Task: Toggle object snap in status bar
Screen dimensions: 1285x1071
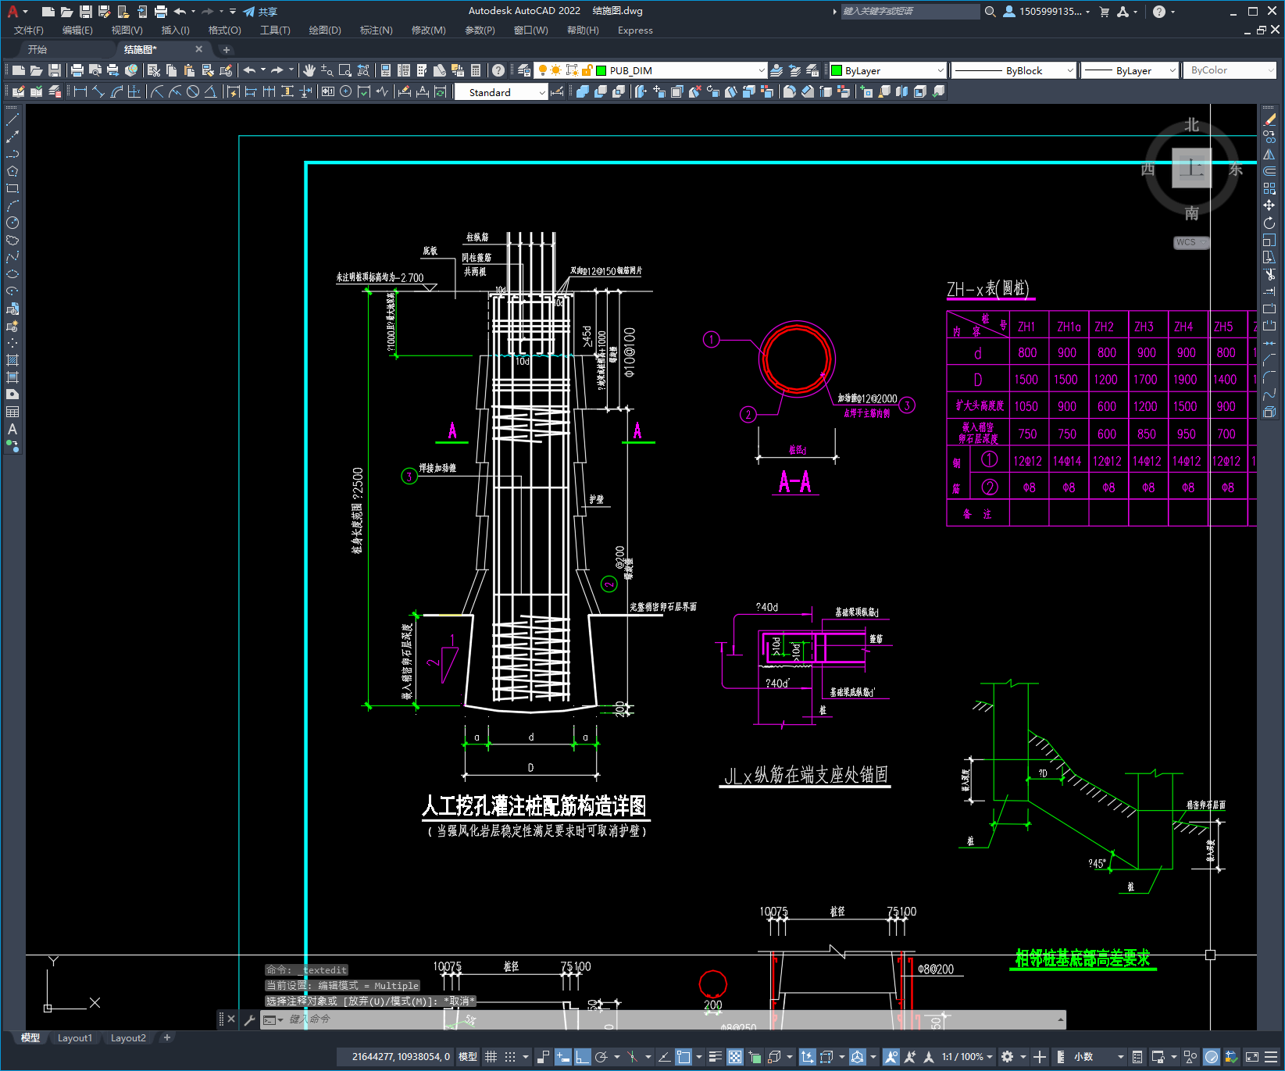Action: 684,1057
